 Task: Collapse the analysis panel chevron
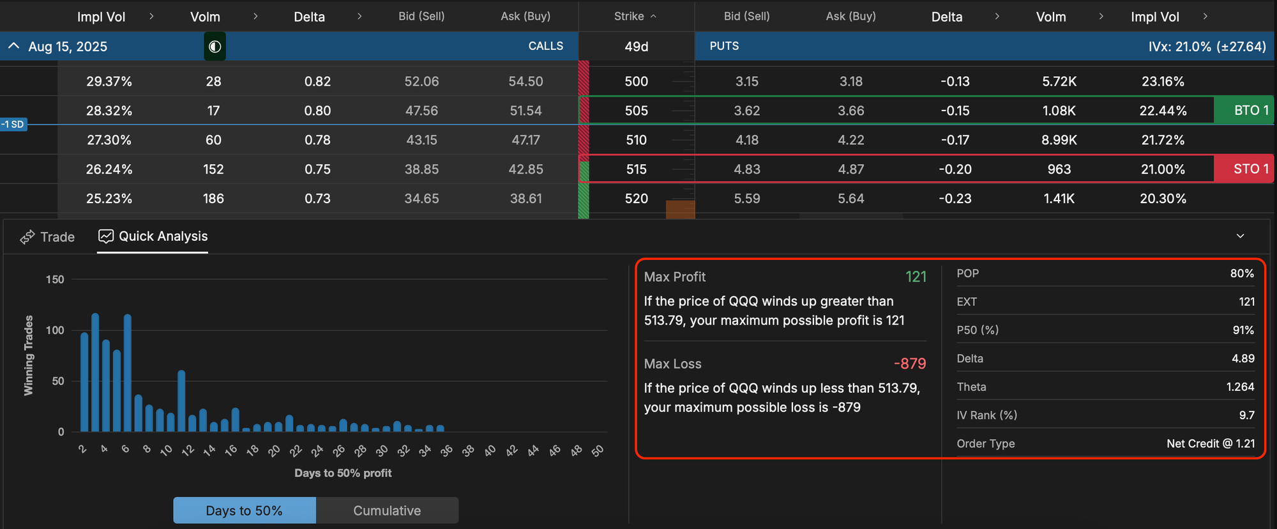1240,236
